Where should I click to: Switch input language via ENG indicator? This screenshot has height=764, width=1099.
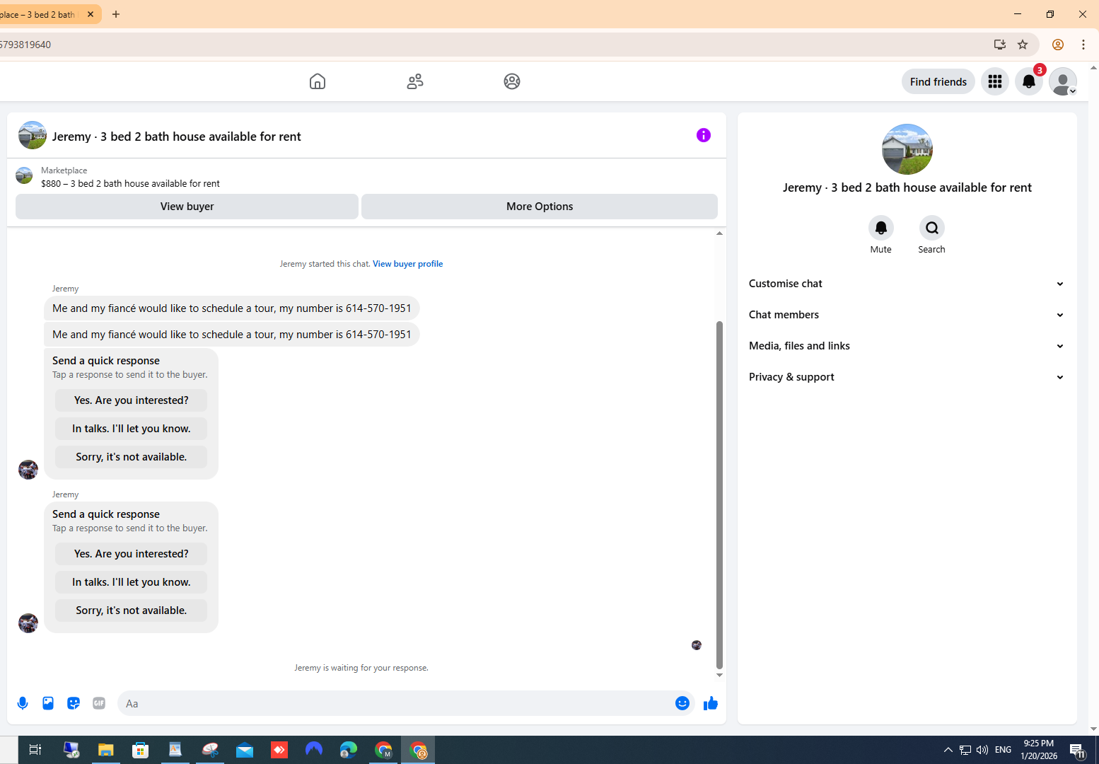pyautogui.click(x=1003, y=750)
